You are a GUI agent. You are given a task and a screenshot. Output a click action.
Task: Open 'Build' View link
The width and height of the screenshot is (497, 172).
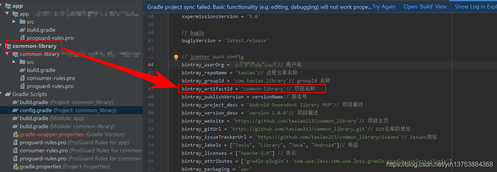pos(425,6)
